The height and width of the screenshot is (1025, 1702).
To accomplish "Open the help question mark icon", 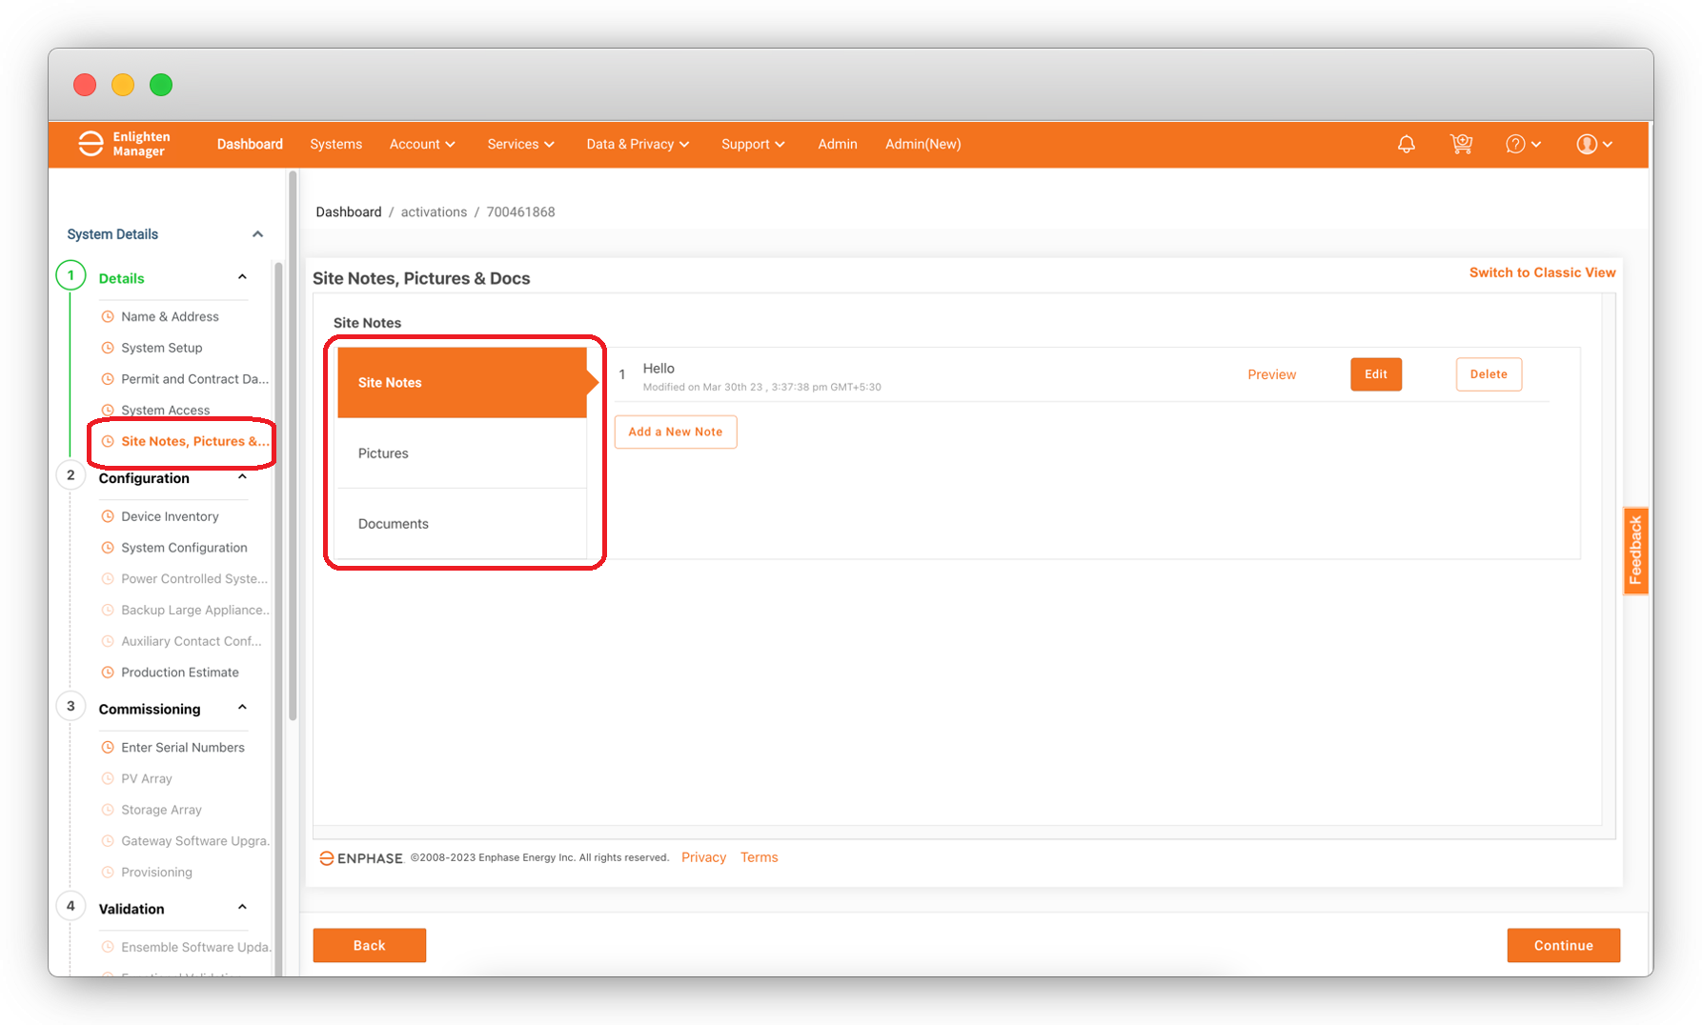I will tap(1516, 144).
